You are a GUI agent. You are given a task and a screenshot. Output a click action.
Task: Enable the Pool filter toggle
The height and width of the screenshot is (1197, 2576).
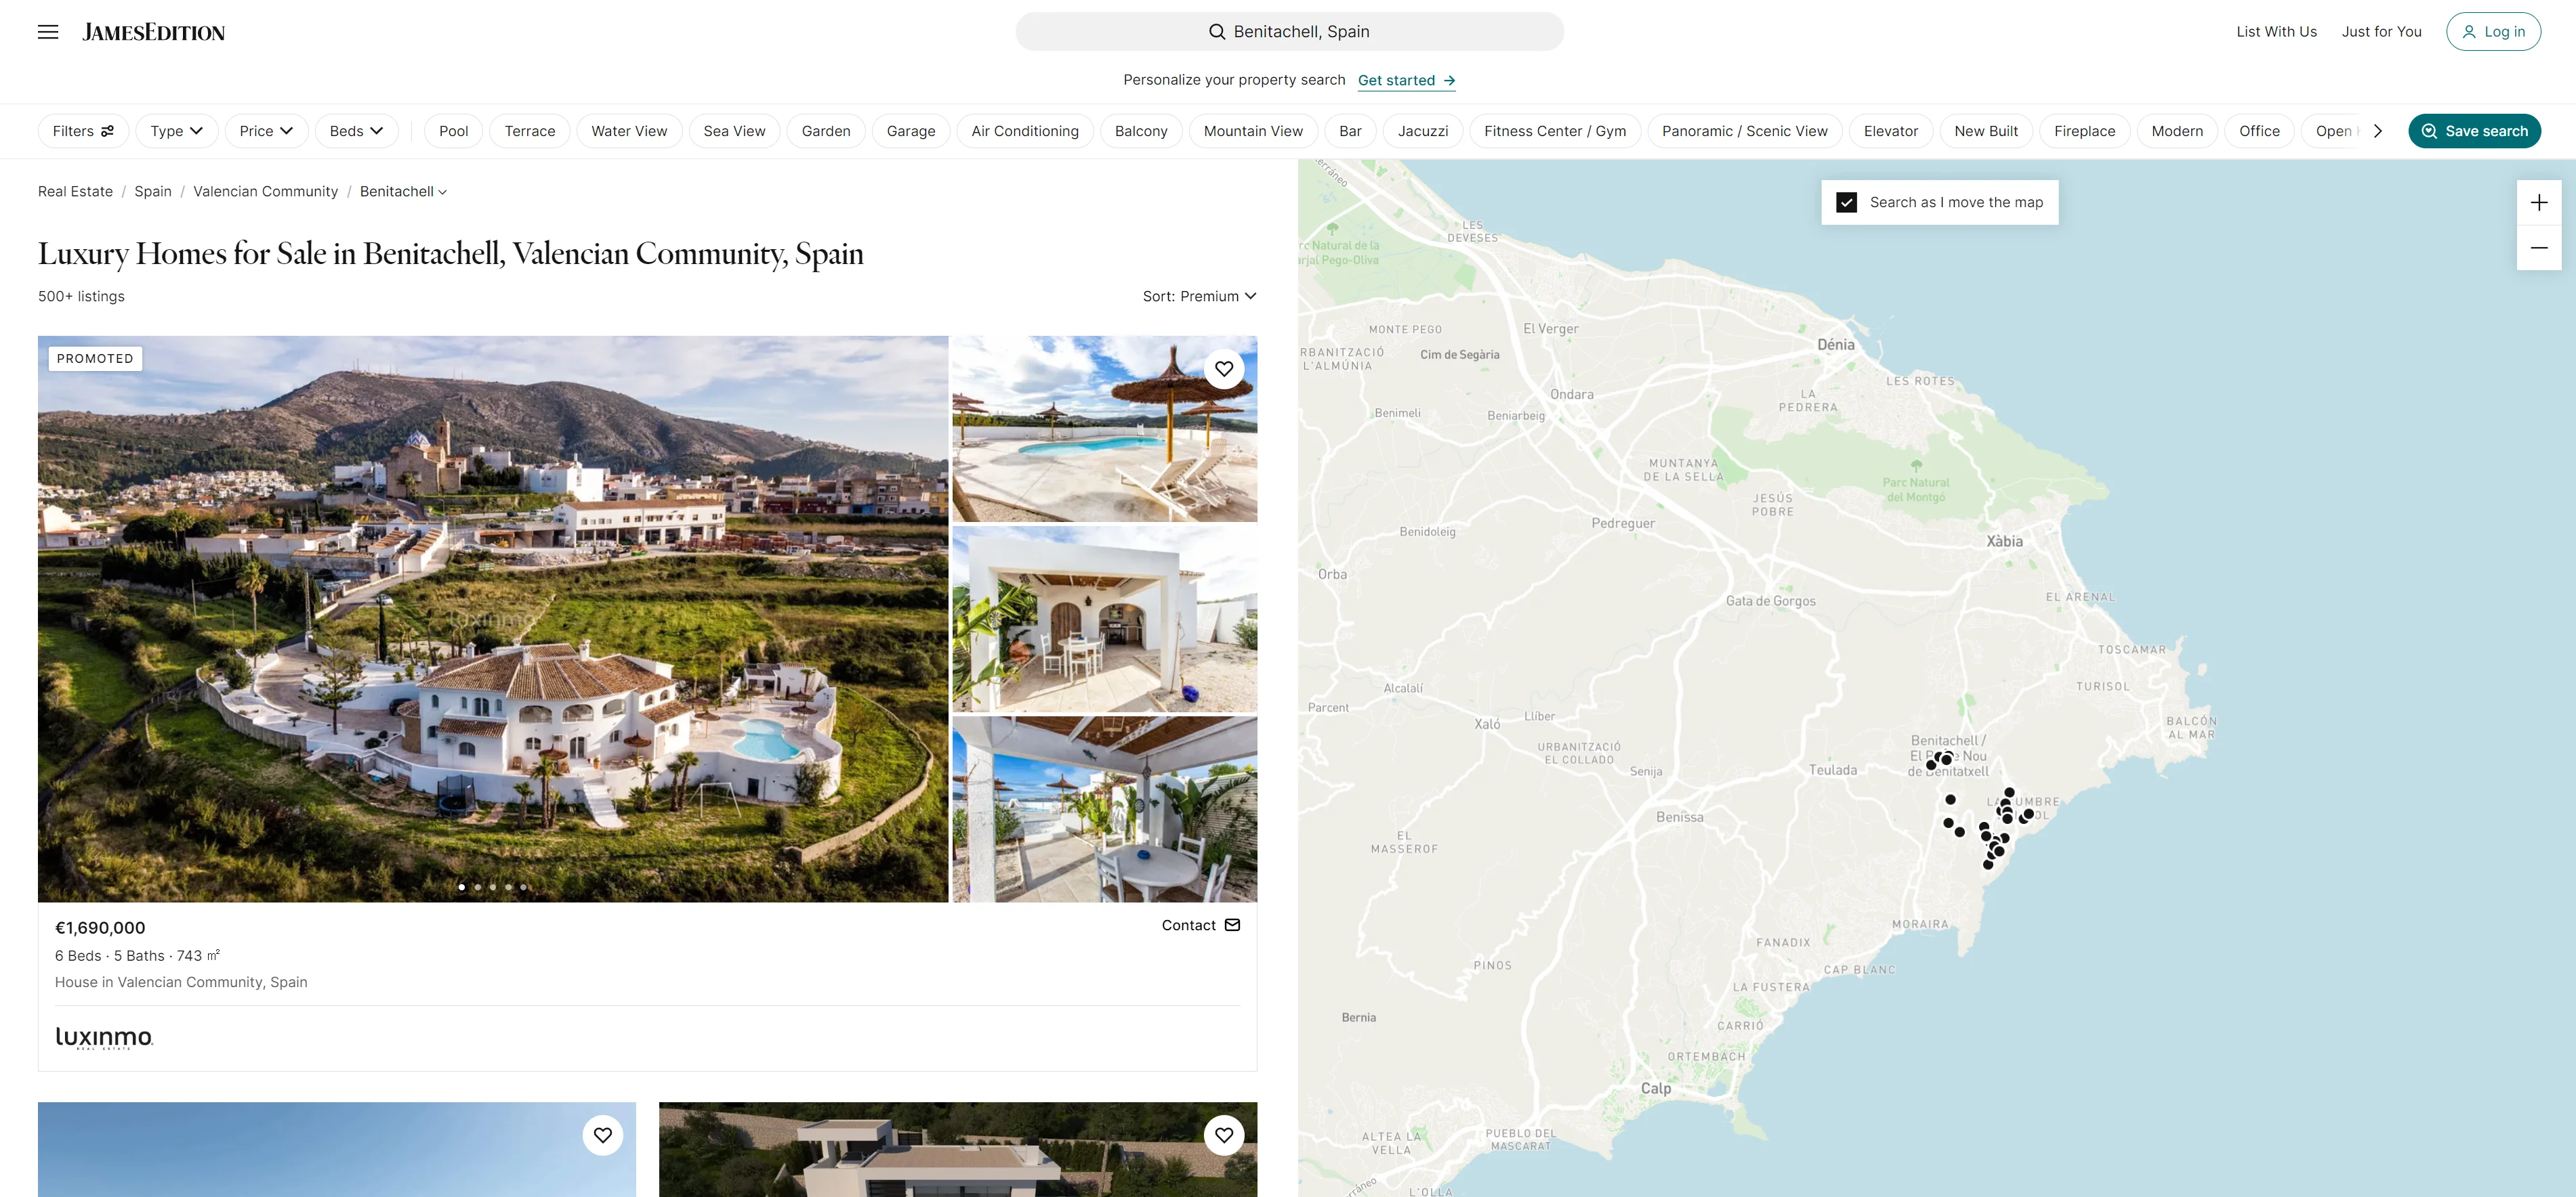tap(452, 130)
